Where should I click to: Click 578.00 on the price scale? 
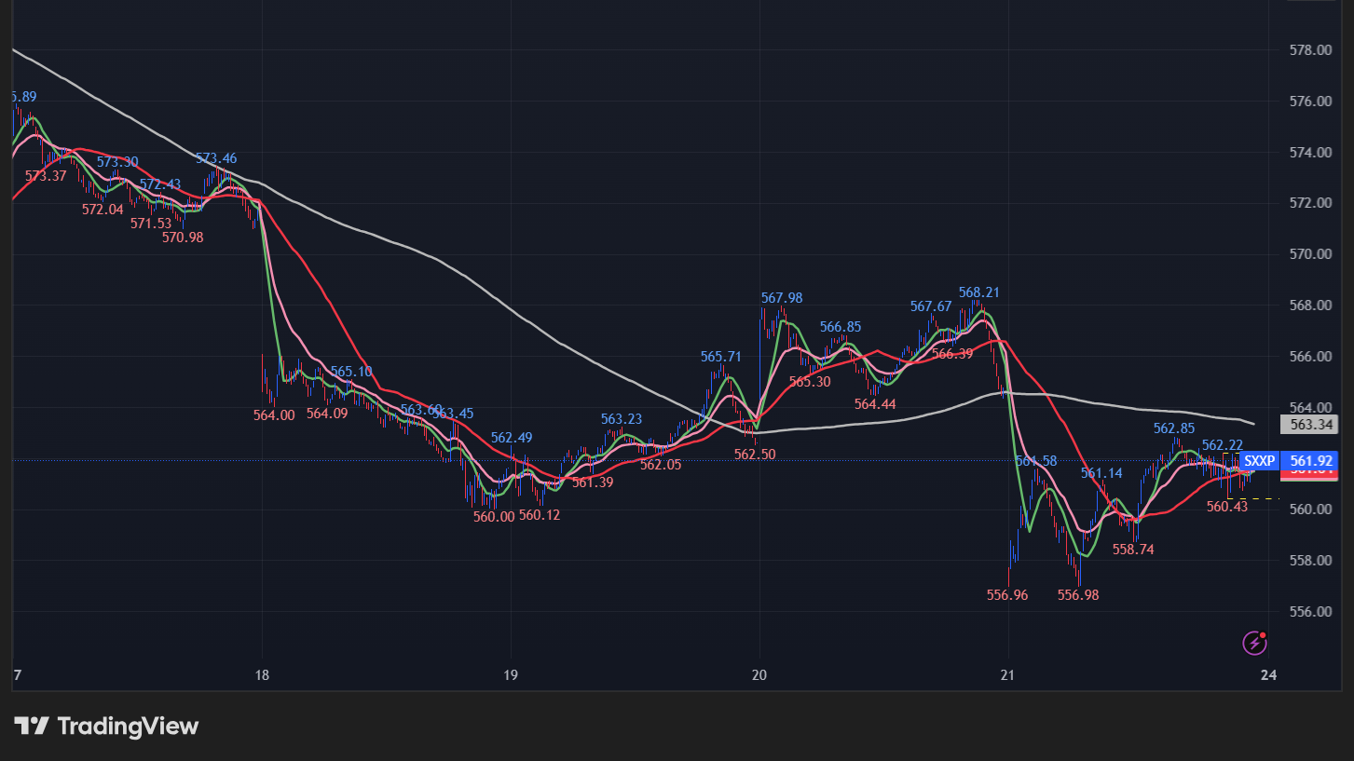click(1309, 49)
